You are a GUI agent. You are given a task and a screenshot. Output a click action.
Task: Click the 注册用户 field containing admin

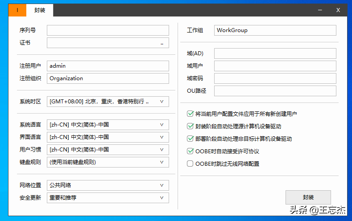pos(108,66)
